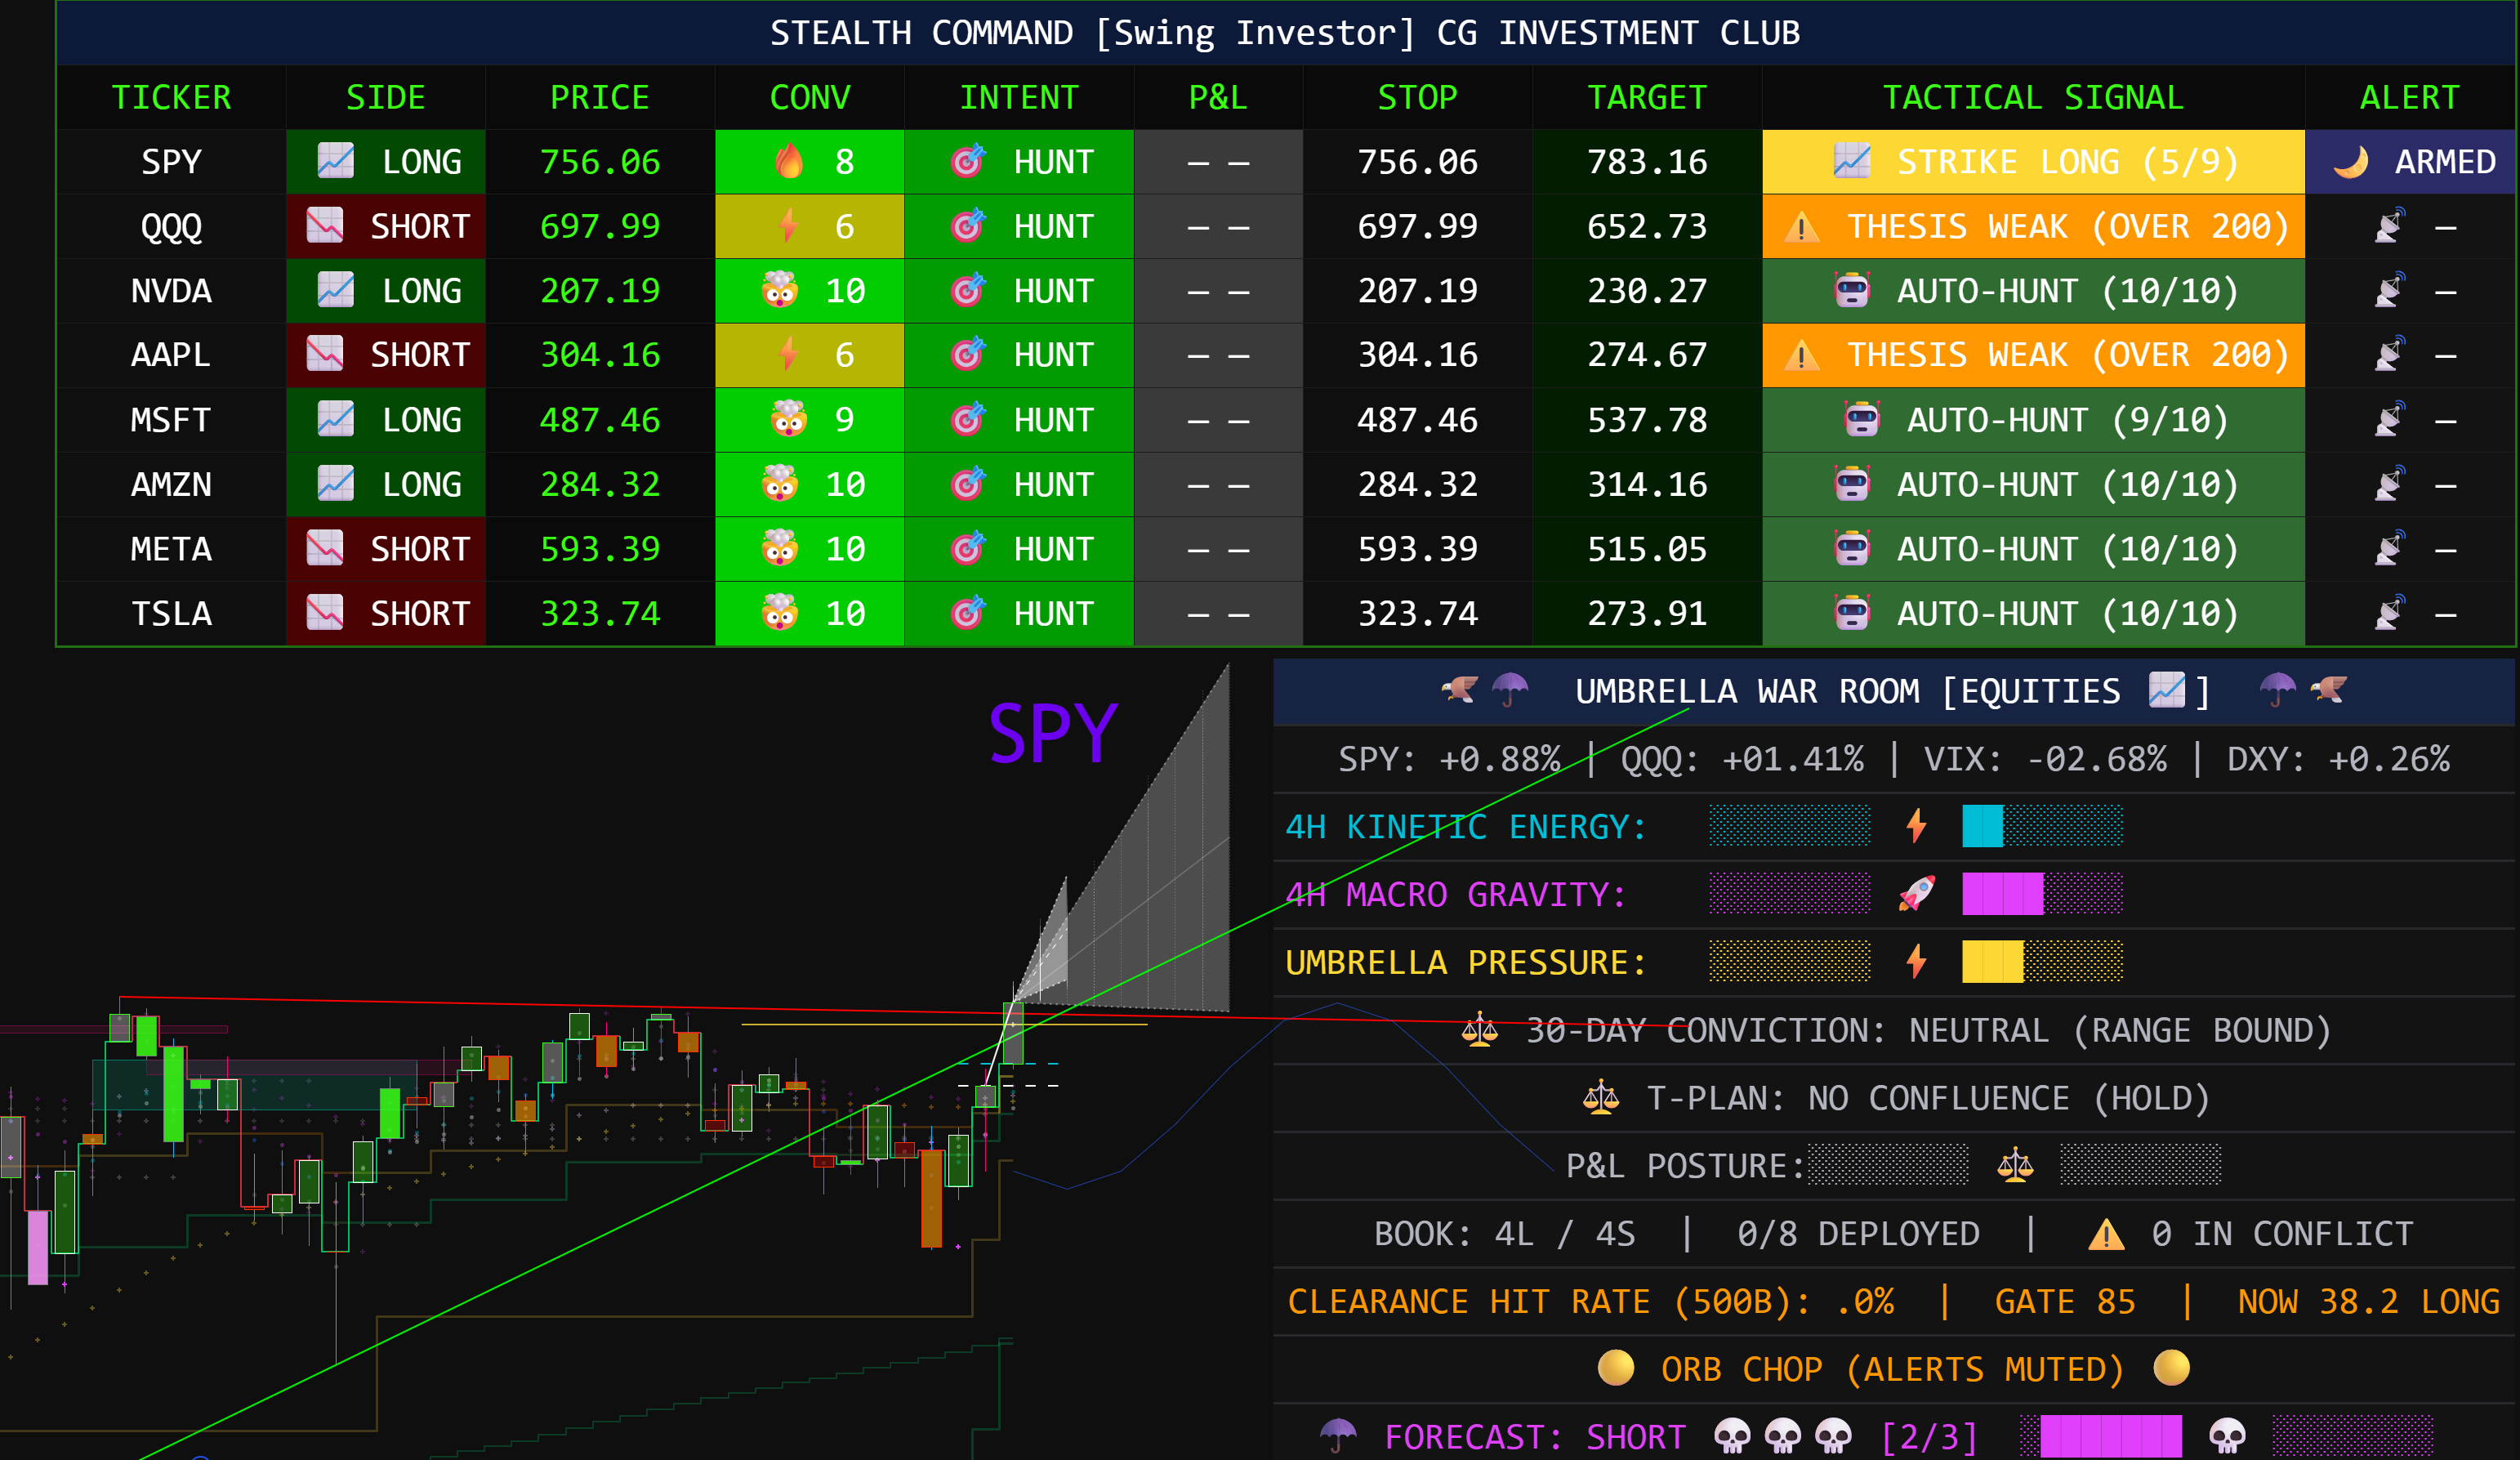2520x1460 pixels.
Task: Click the chart icon in the EQUITIES title
Action: (2167, 690)
